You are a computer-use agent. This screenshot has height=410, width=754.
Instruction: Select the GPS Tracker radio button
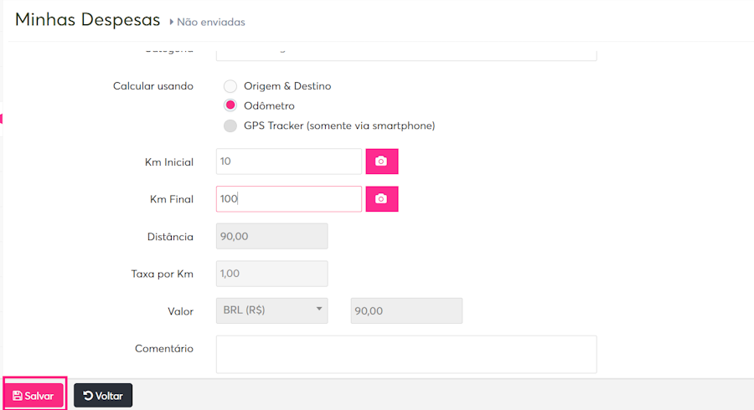click(230, 126)
